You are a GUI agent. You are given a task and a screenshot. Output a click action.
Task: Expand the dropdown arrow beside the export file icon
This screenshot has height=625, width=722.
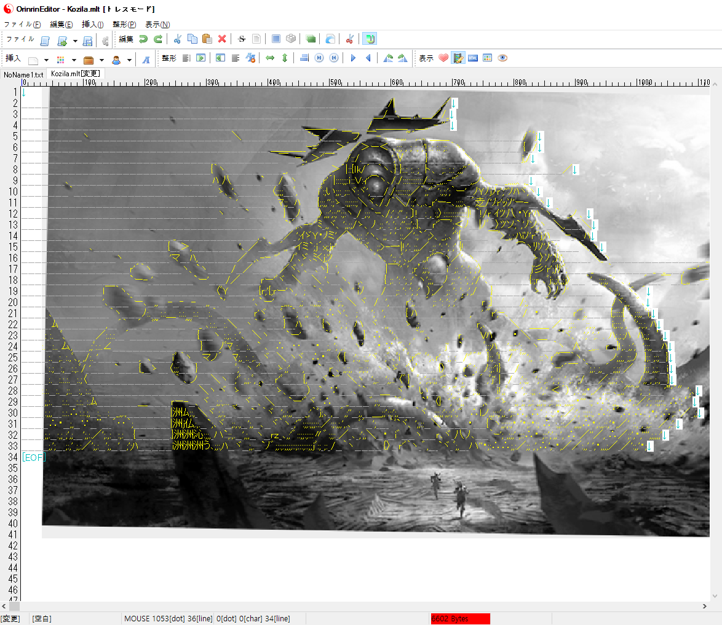75,41
